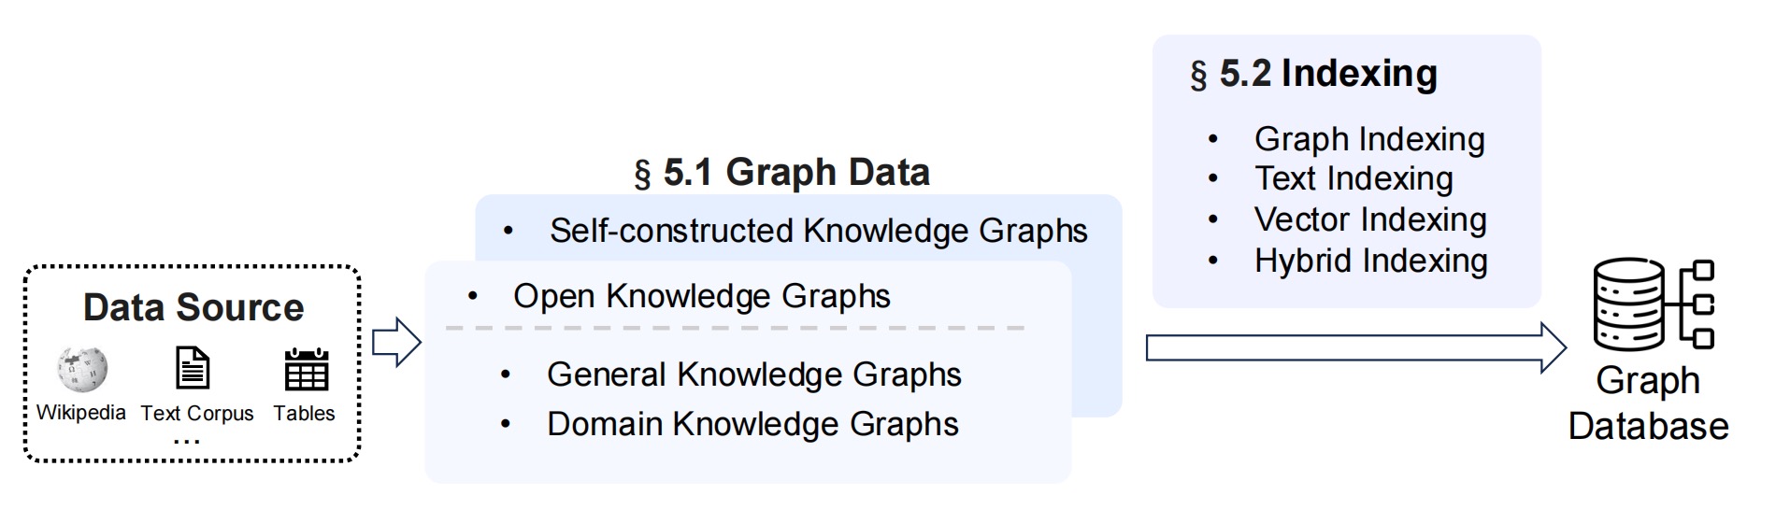This screenshot has height=523, width=1776.
Task: Select Text Indexing in the list
Action: [x=1353, y=178]
